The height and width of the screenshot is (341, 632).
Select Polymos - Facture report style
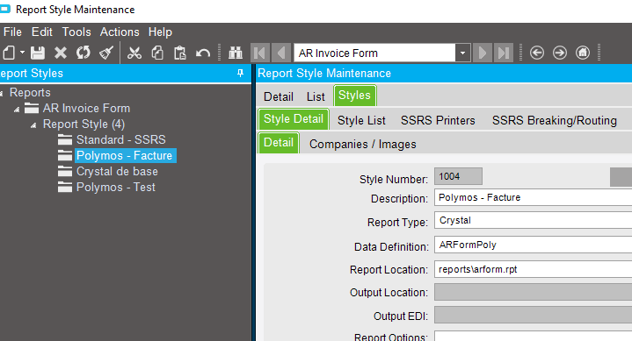click(x=125, y=156)
